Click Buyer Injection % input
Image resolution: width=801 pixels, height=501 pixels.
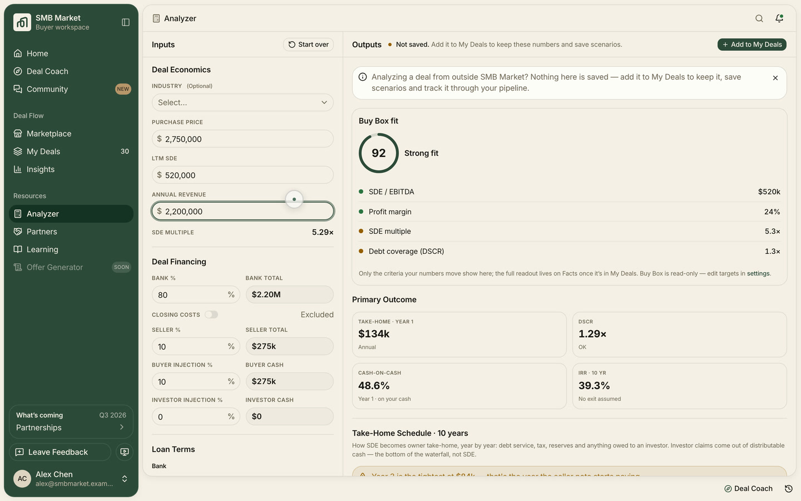(x=196, y=381)
